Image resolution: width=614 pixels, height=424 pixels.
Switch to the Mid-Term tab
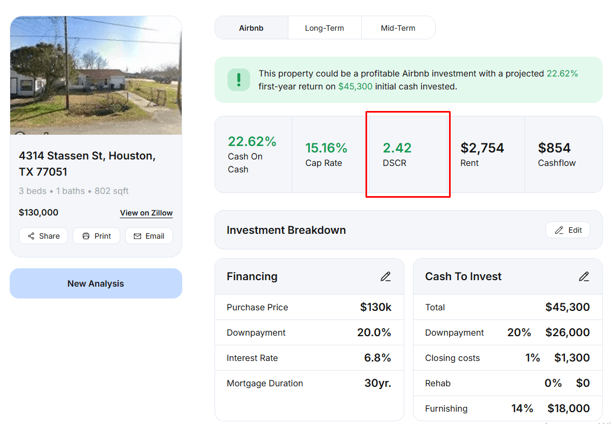pos(398,28)
